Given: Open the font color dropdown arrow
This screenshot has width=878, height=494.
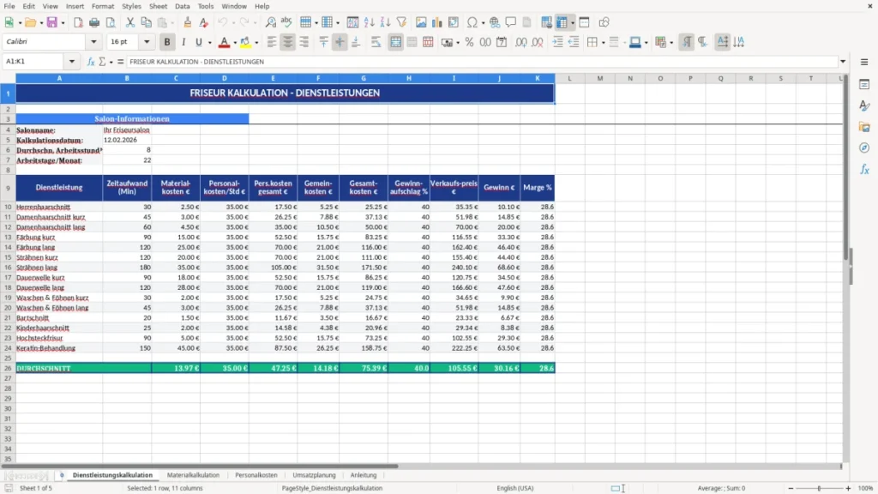Looking at the screenshot, I should pyautogui.click(x=235, y=43).
